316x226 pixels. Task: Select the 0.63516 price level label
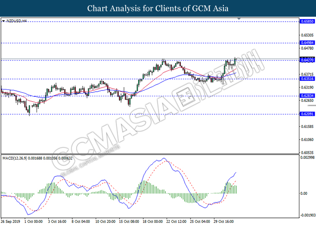pyautogui.click(x=307, y=79)
